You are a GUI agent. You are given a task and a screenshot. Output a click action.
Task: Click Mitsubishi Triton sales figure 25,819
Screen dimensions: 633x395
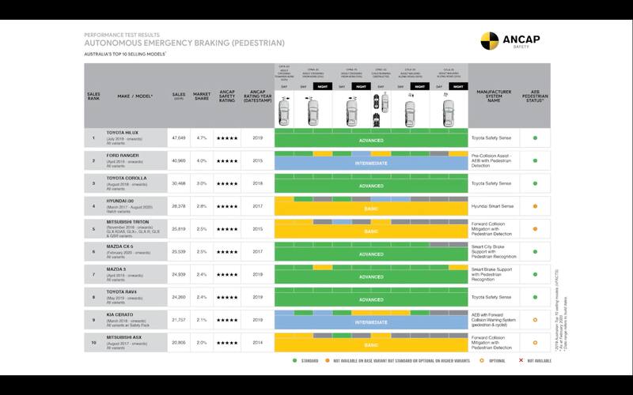pyautogui.click(x=178, y=229)
